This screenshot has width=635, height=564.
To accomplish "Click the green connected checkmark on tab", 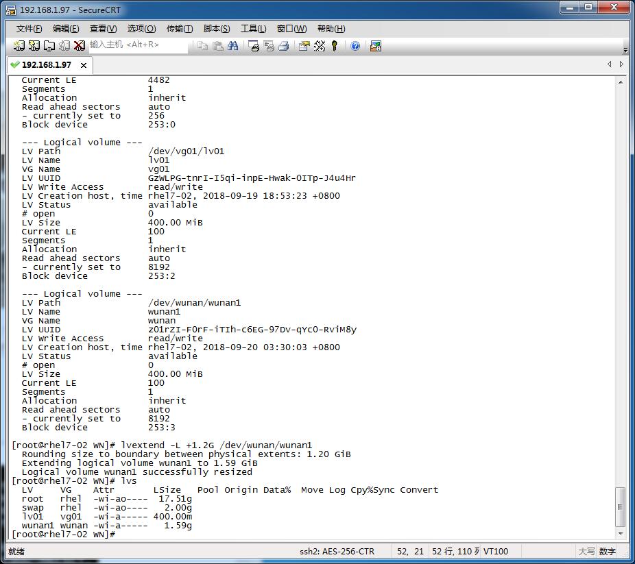I will tap(15, 64).
